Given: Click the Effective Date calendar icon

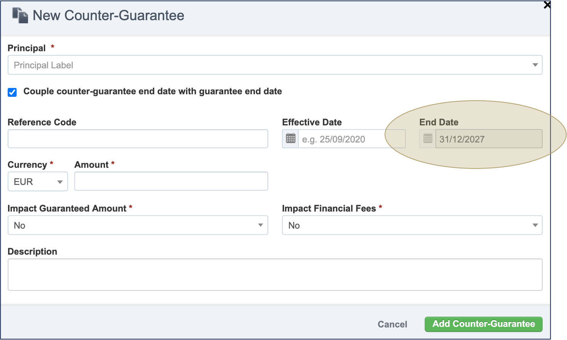Looking at the screenshot, I should [x=290, y=139].
